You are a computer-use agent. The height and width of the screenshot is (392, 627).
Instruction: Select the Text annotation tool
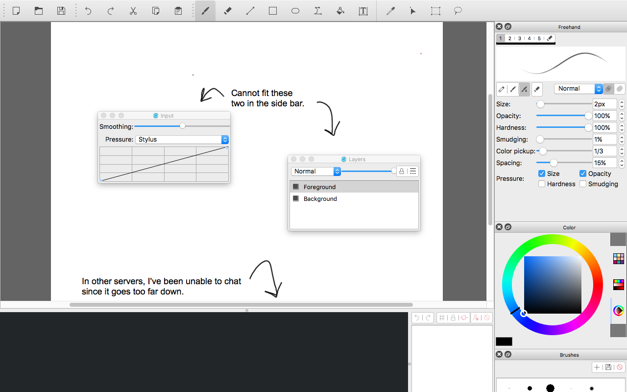point(363,11)
